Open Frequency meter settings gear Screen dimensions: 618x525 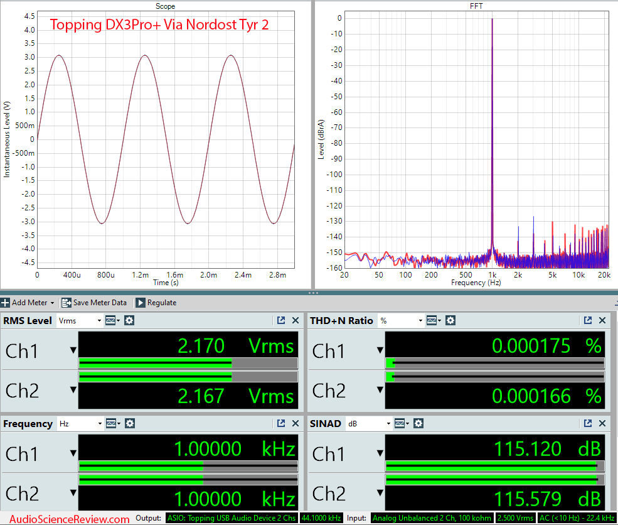pos(130,424)
